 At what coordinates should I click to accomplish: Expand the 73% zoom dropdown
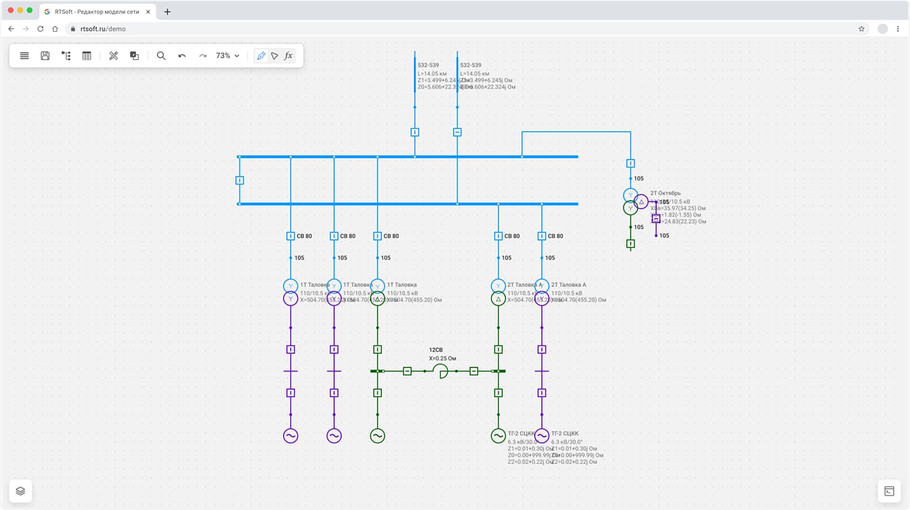coord(228,56)
